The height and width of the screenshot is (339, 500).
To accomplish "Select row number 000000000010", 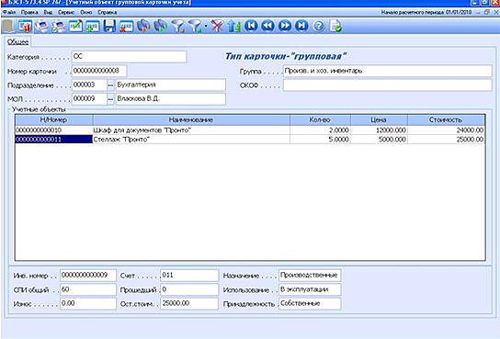I will [54, 130].
